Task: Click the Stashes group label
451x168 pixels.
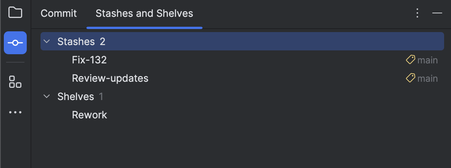Action: [x=76, y=42]
